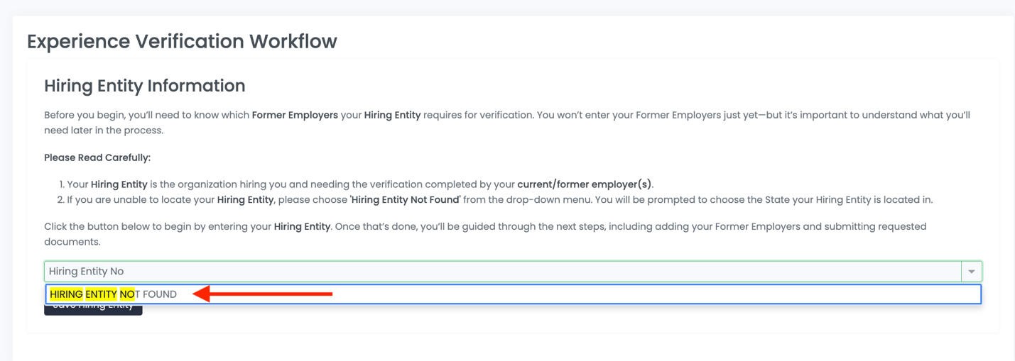Select the HIRING ENTITY NOT FOUND option
Image resolution: width=1015 pixels, height=361 pixels.
tap(114, 294)
